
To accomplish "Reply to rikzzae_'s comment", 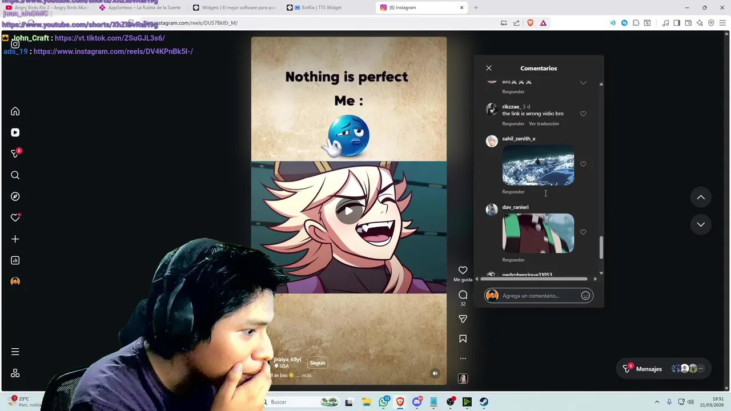I will point(513,123).
